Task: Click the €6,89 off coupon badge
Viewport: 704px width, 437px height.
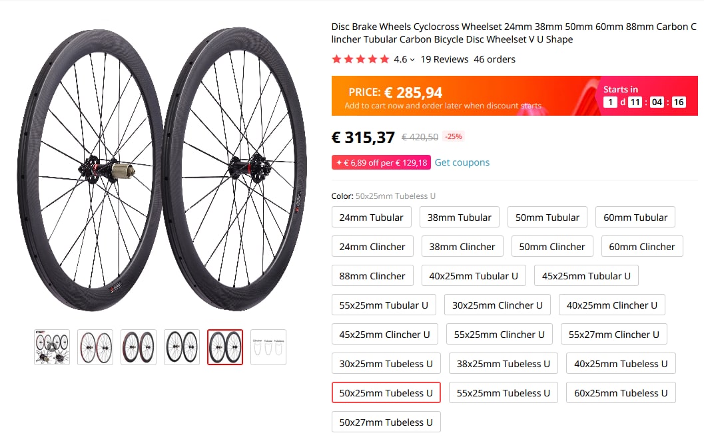Action: pyautogui.click(x=381, y=162)
